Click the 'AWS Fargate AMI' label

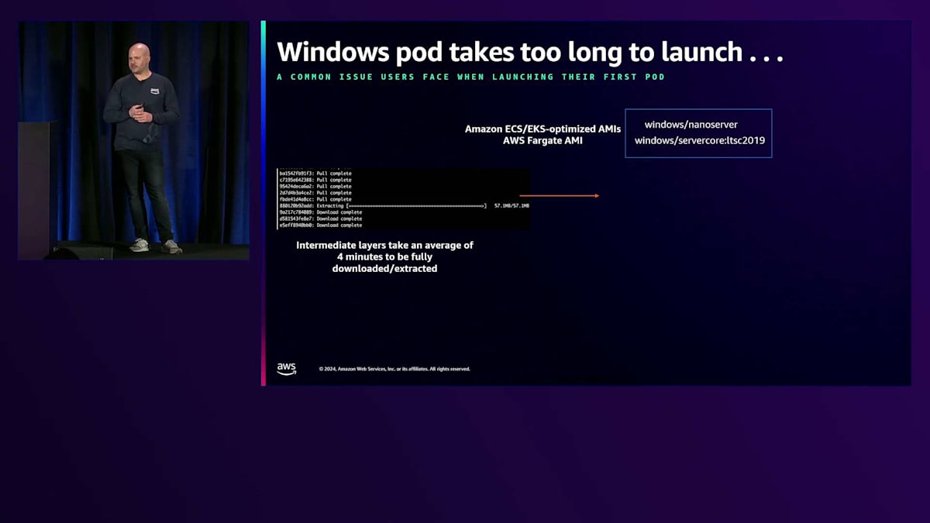click(x=542, y=140)
